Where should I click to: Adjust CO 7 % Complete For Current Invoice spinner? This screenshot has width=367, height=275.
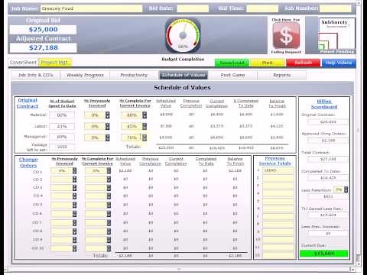tap(109, 223)
